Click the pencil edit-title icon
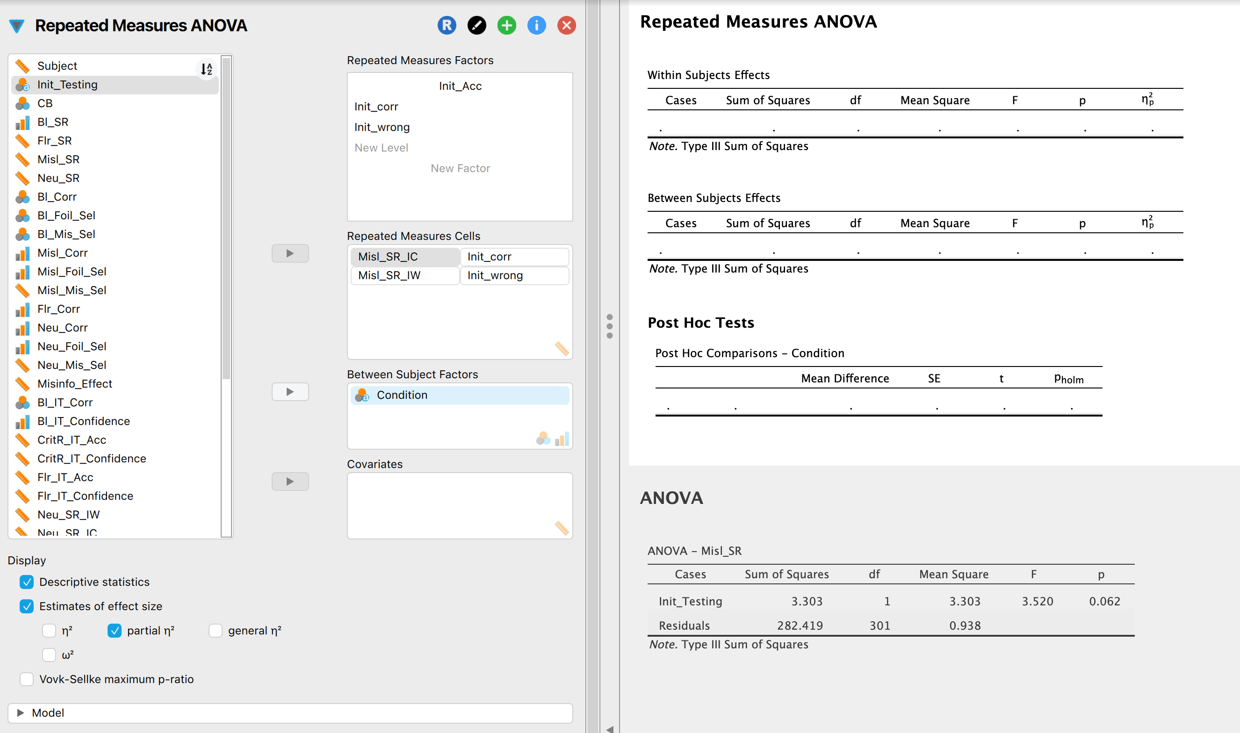This screenshot has width=1240, height=733. [x=476, y=26]
